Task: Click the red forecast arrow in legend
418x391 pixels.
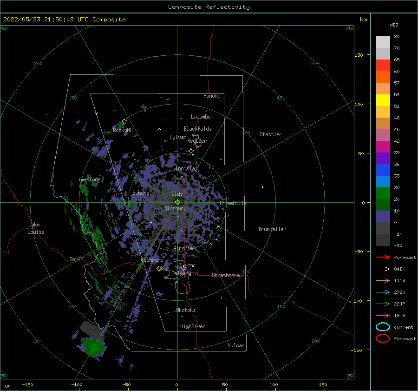Action: click(x=383, y=257)
